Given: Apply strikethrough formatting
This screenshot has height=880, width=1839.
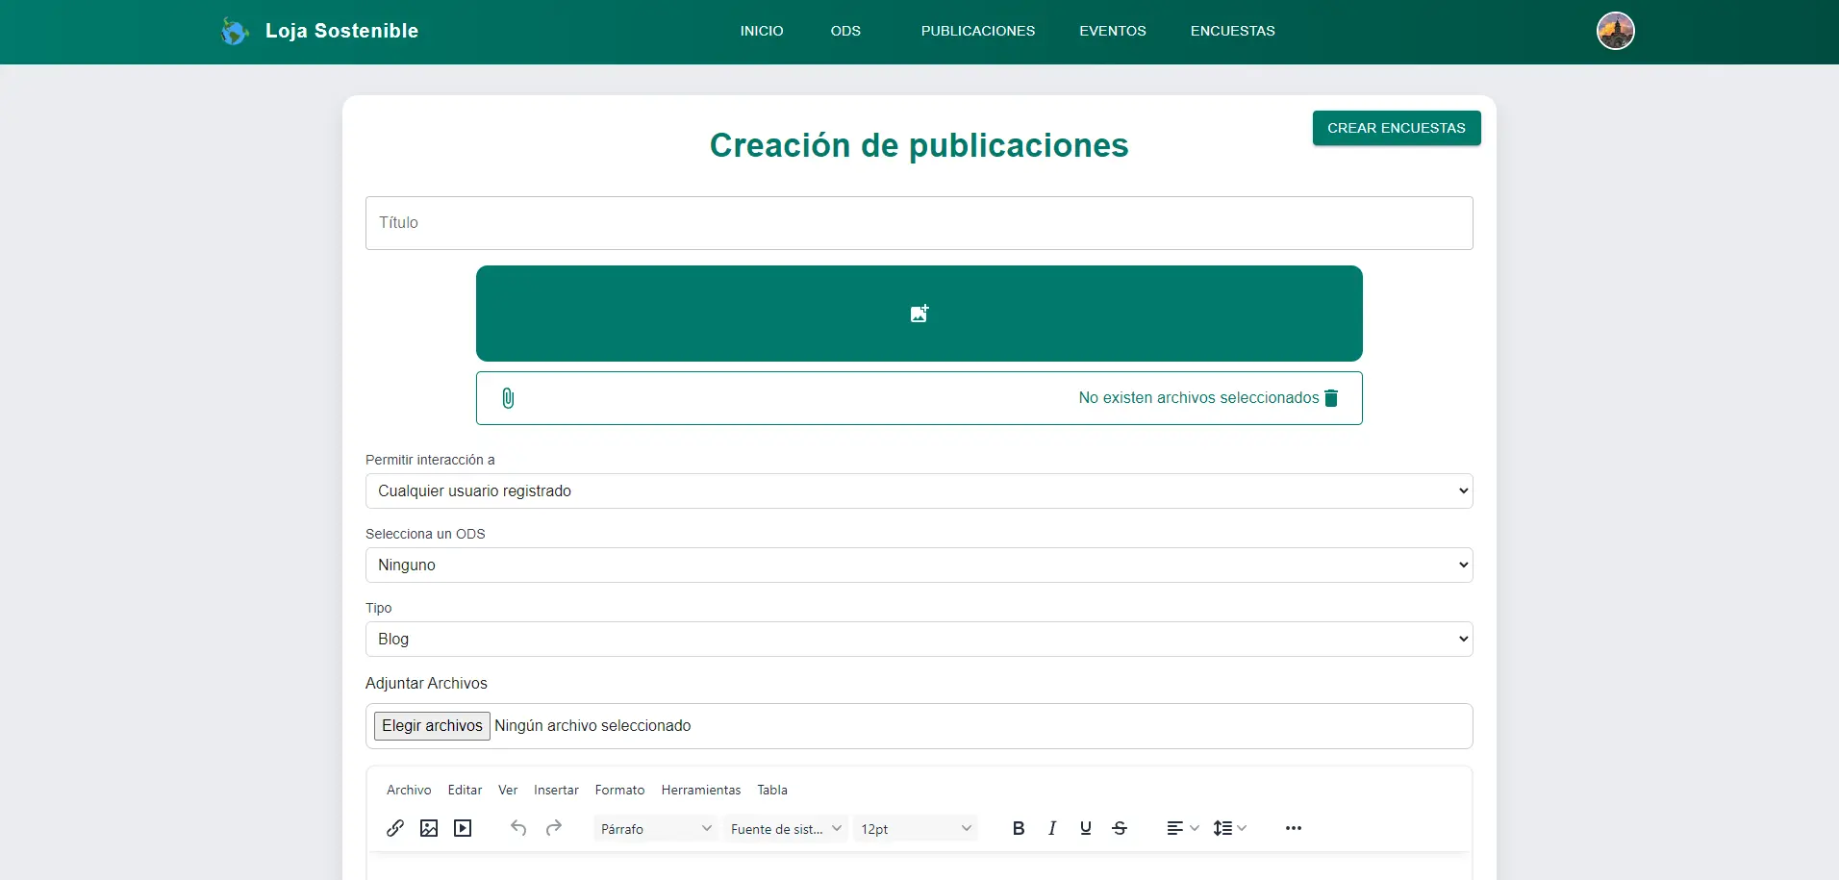Looking at the screenshot, I should (1121, 828).
